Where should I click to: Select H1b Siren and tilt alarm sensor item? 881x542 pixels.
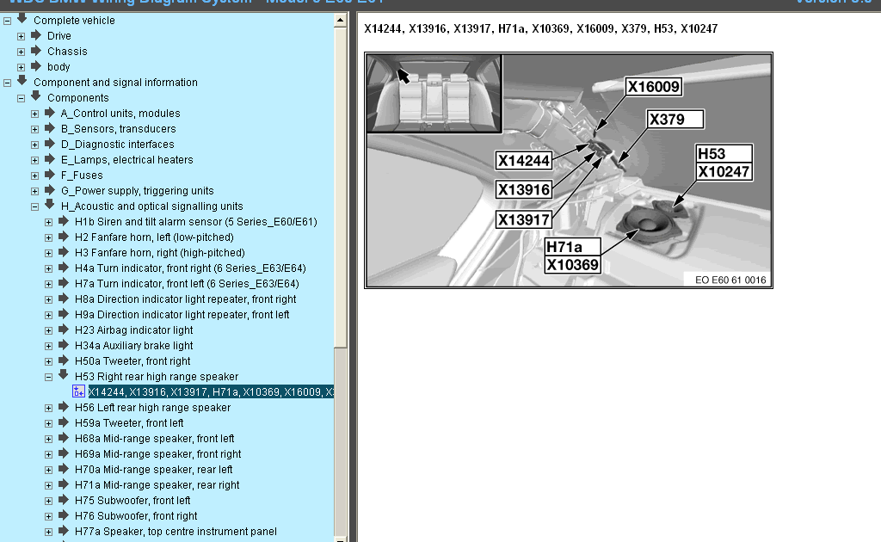pos(195,222)
